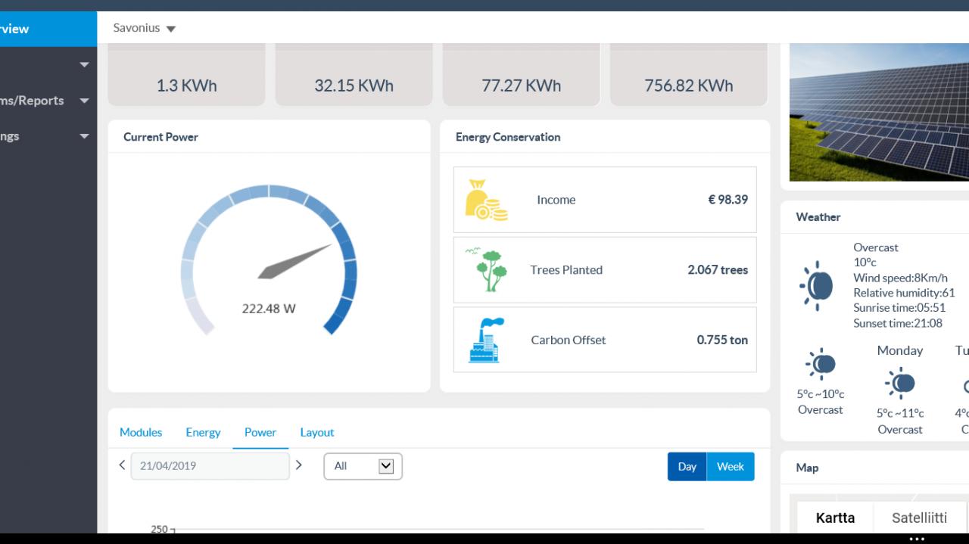Click the 222.48 W power reading
Screen dimensions: 969x544
coord(269,309)
